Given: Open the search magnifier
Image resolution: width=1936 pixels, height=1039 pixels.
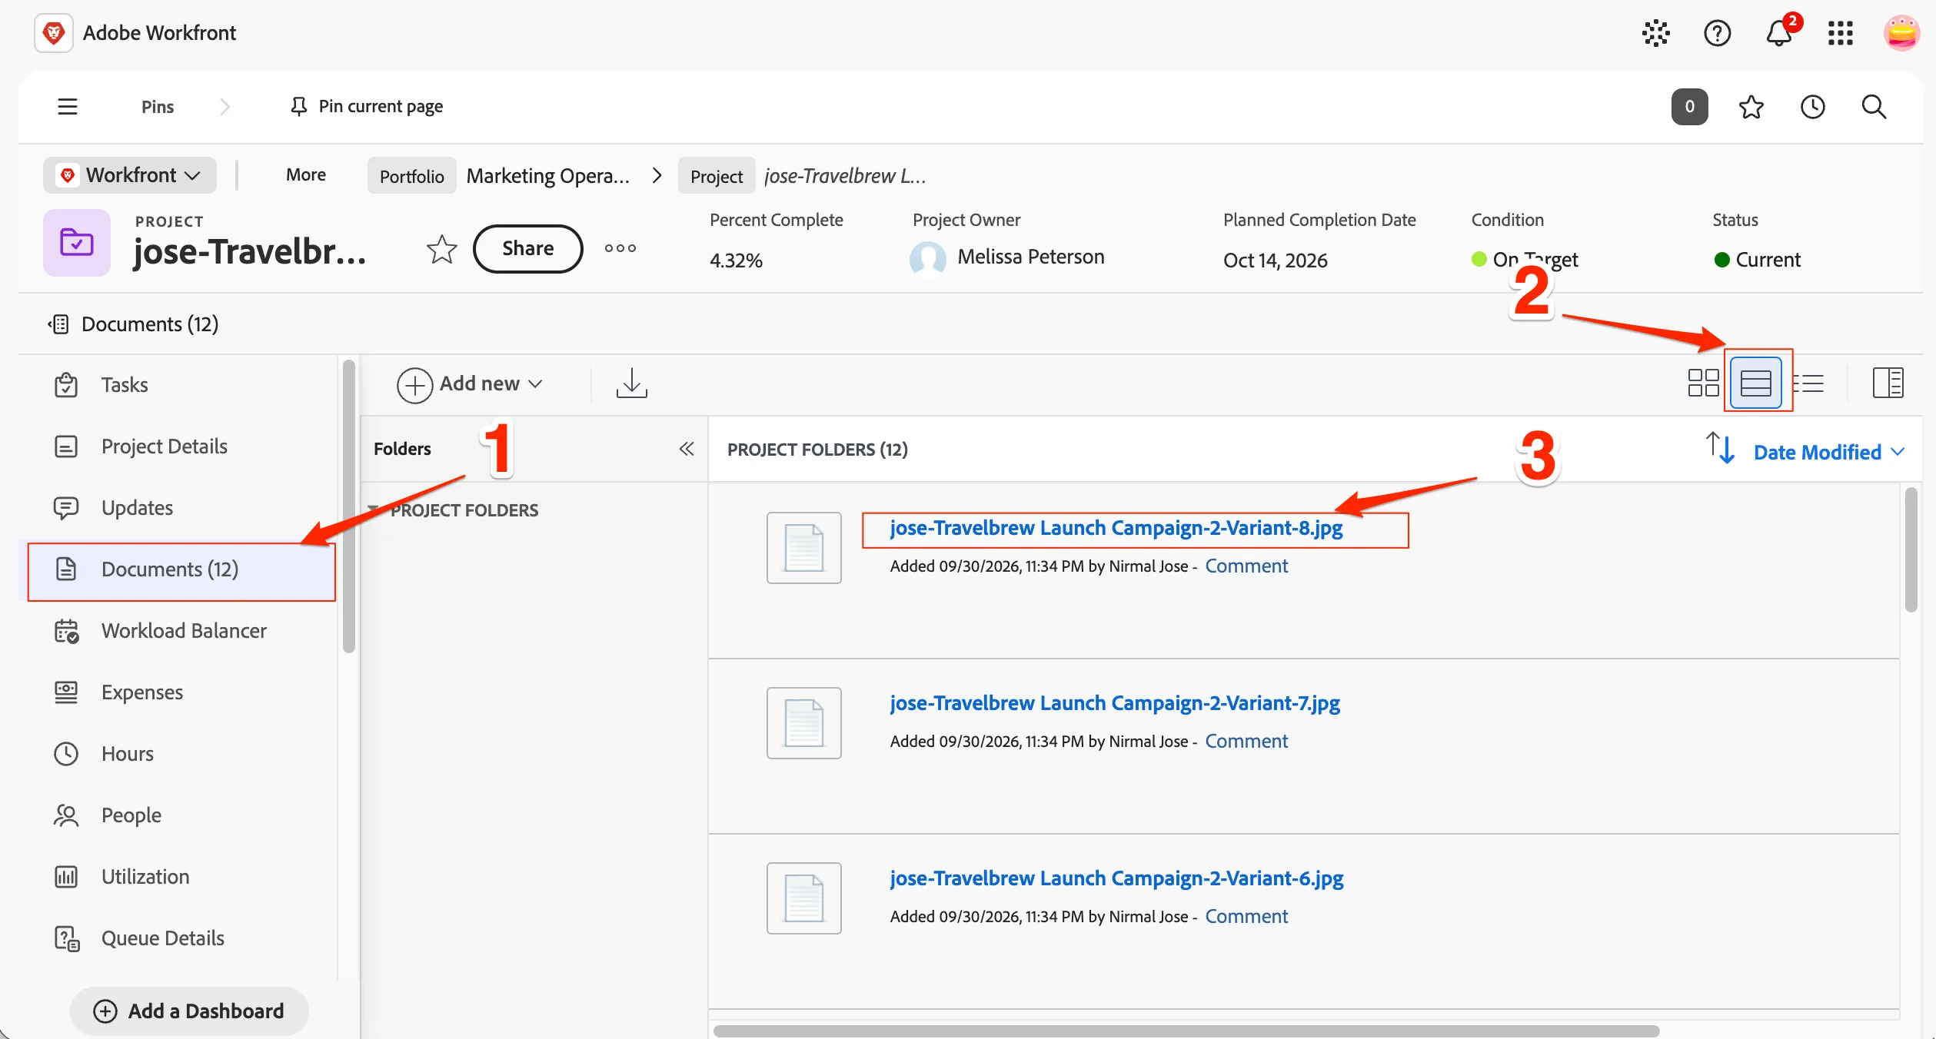Looking at the screenshot, I should pos(1874,107).
